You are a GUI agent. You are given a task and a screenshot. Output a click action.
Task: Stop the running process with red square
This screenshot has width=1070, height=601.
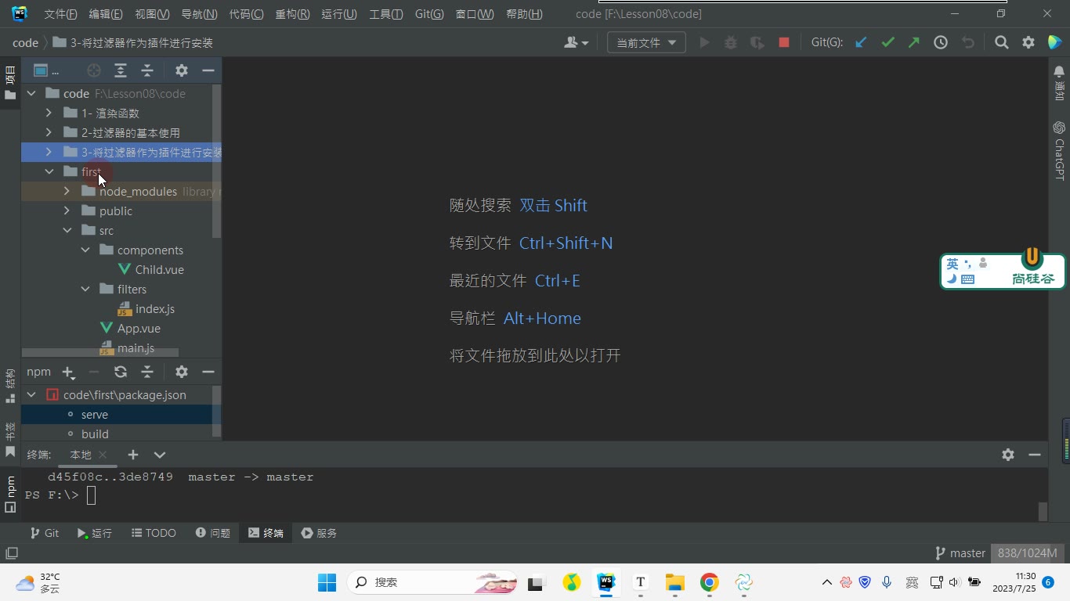(784, 43)
